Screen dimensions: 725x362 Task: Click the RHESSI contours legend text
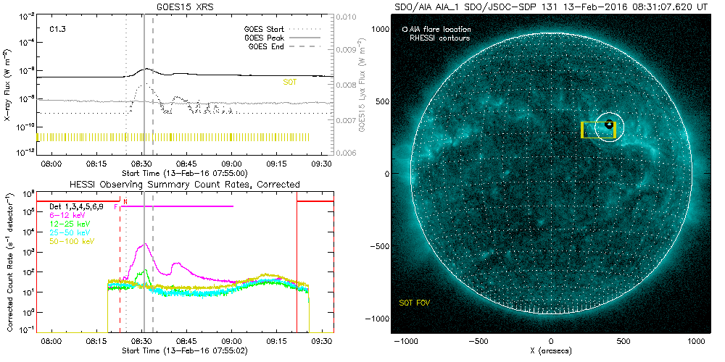point(439,38)
